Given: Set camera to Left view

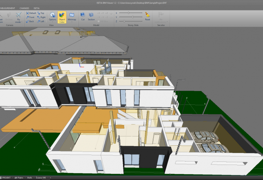Looking at the screenshot, I should point(41,21).
